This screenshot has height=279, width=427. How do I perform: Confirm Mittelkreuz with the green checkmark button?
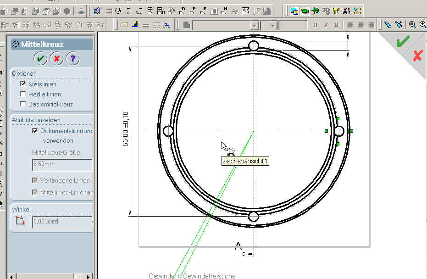pos(40,59)
